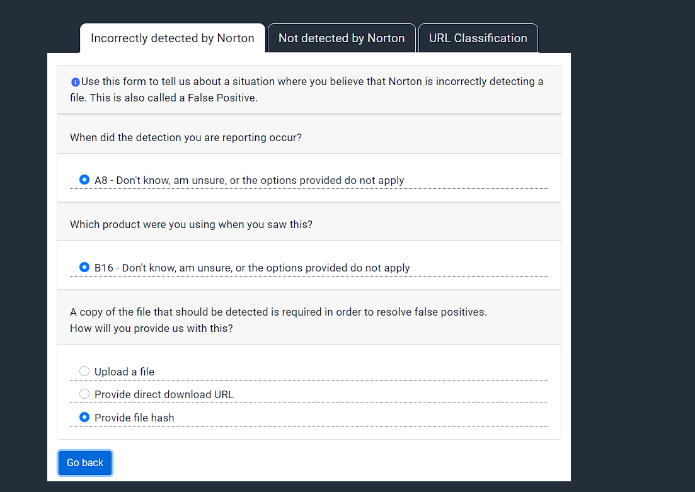Click the False Positive info notice text
This screenshot has width=695, height=492.
point(309,89)
